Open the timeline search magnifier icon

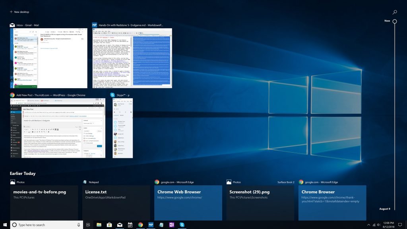[x=395, y=12]
